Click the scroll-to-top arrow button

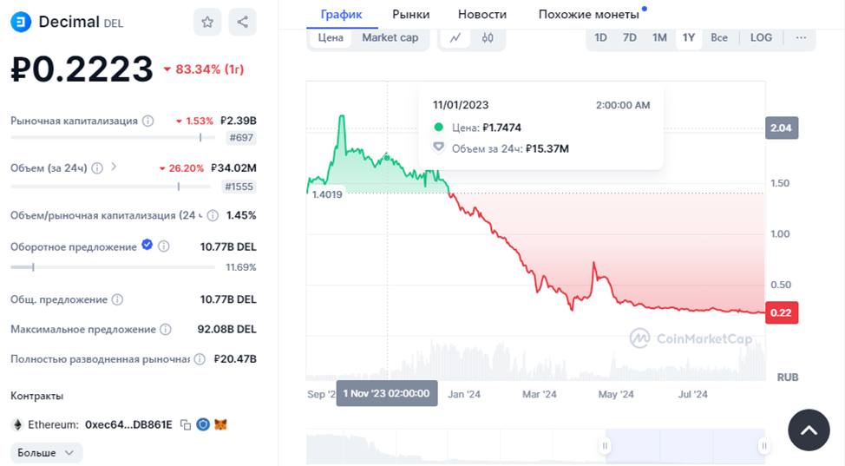(809, 430)
